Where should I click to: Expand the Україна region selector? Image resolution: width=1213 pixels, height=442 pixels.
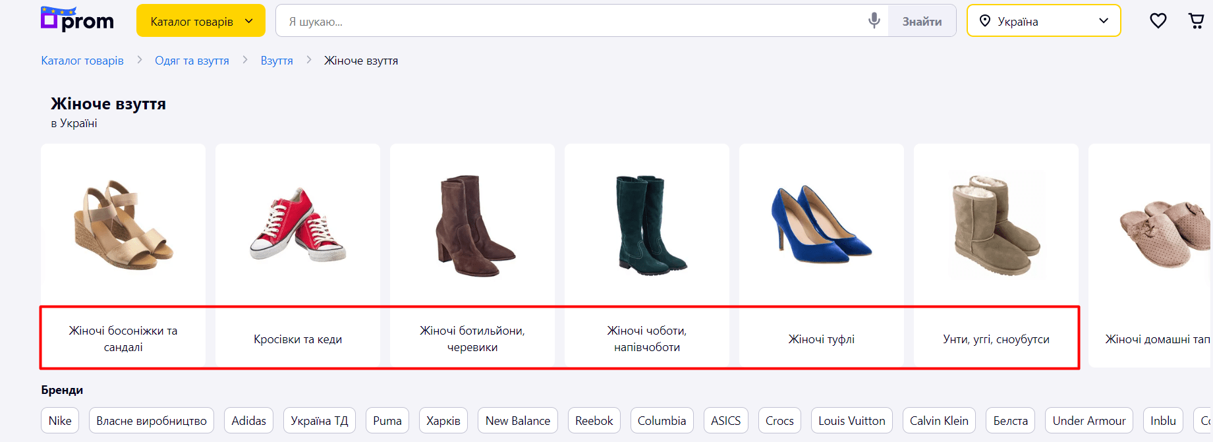(1043, 21)
